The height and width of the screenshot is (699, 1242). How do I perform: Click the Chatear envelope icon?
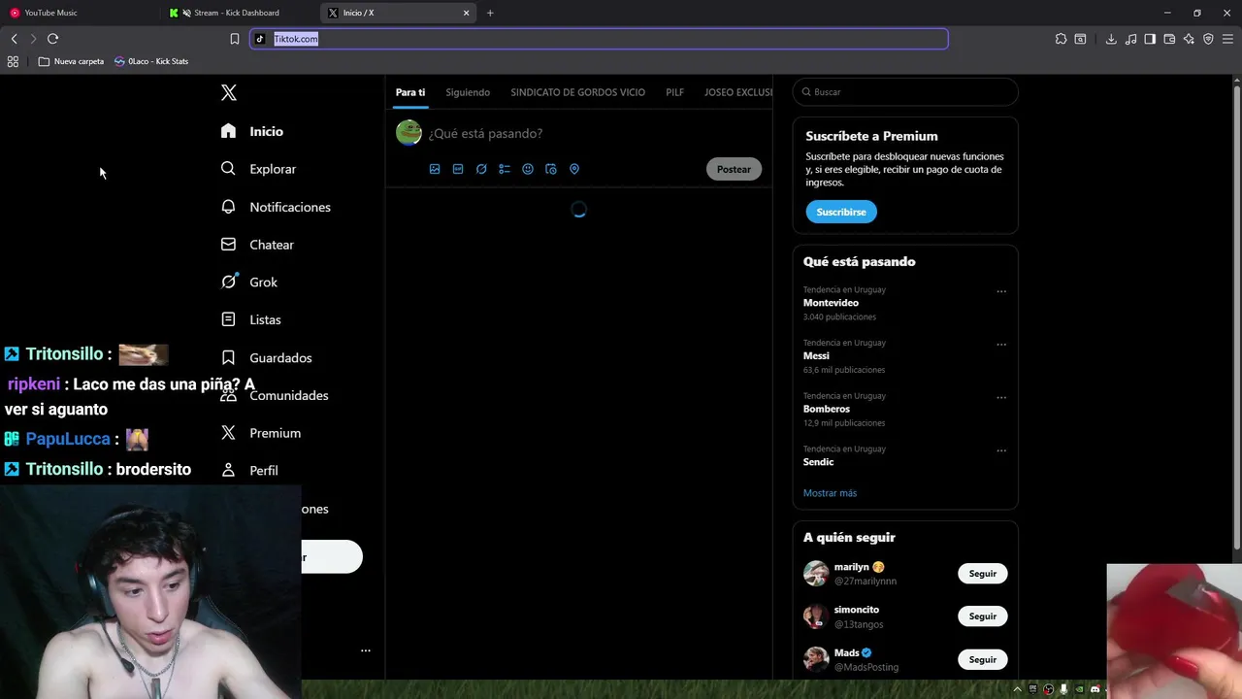click(x=228, y=245)
